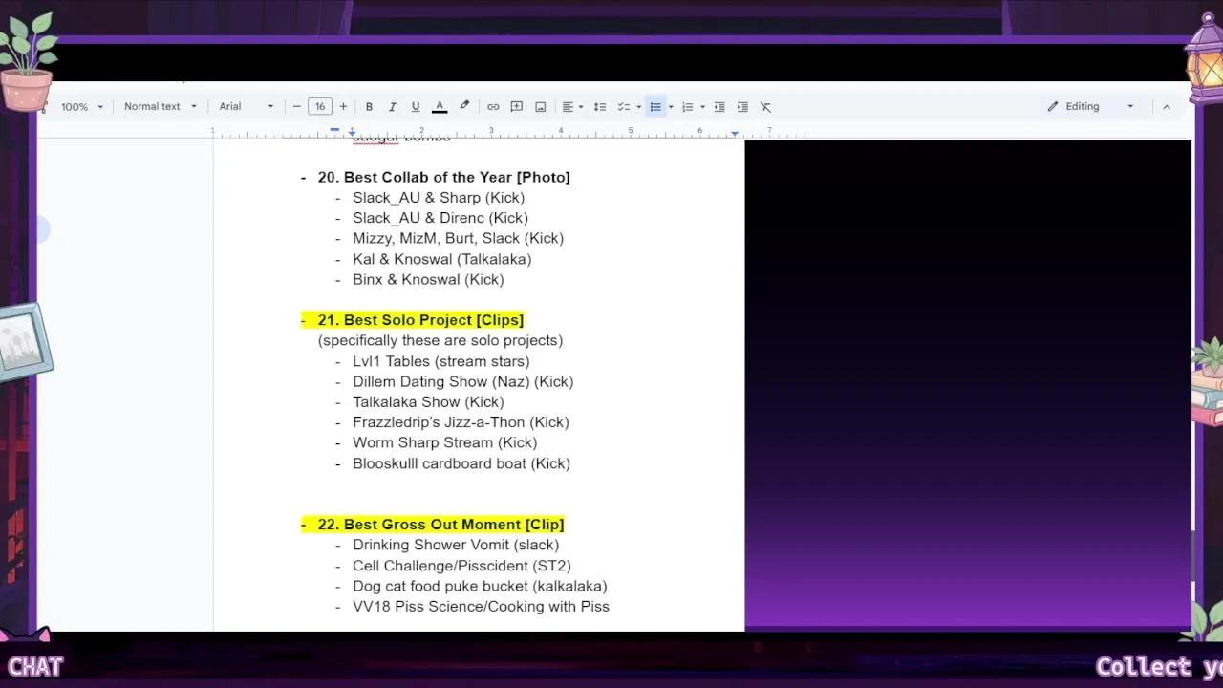Click 'Dillem Dating Show (Naz) (Kick)'
The width and height of the screenshot is (1223, 688).
pos(462,381)
